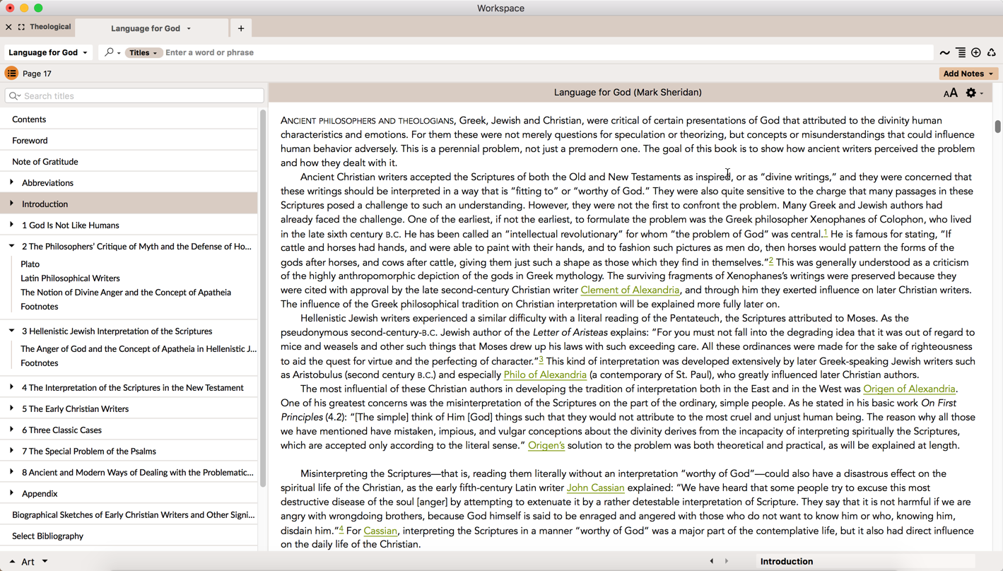The width and height of the screenshot is (1003, 571).
Task: Open the gear display settings menu
Action: 973,93
